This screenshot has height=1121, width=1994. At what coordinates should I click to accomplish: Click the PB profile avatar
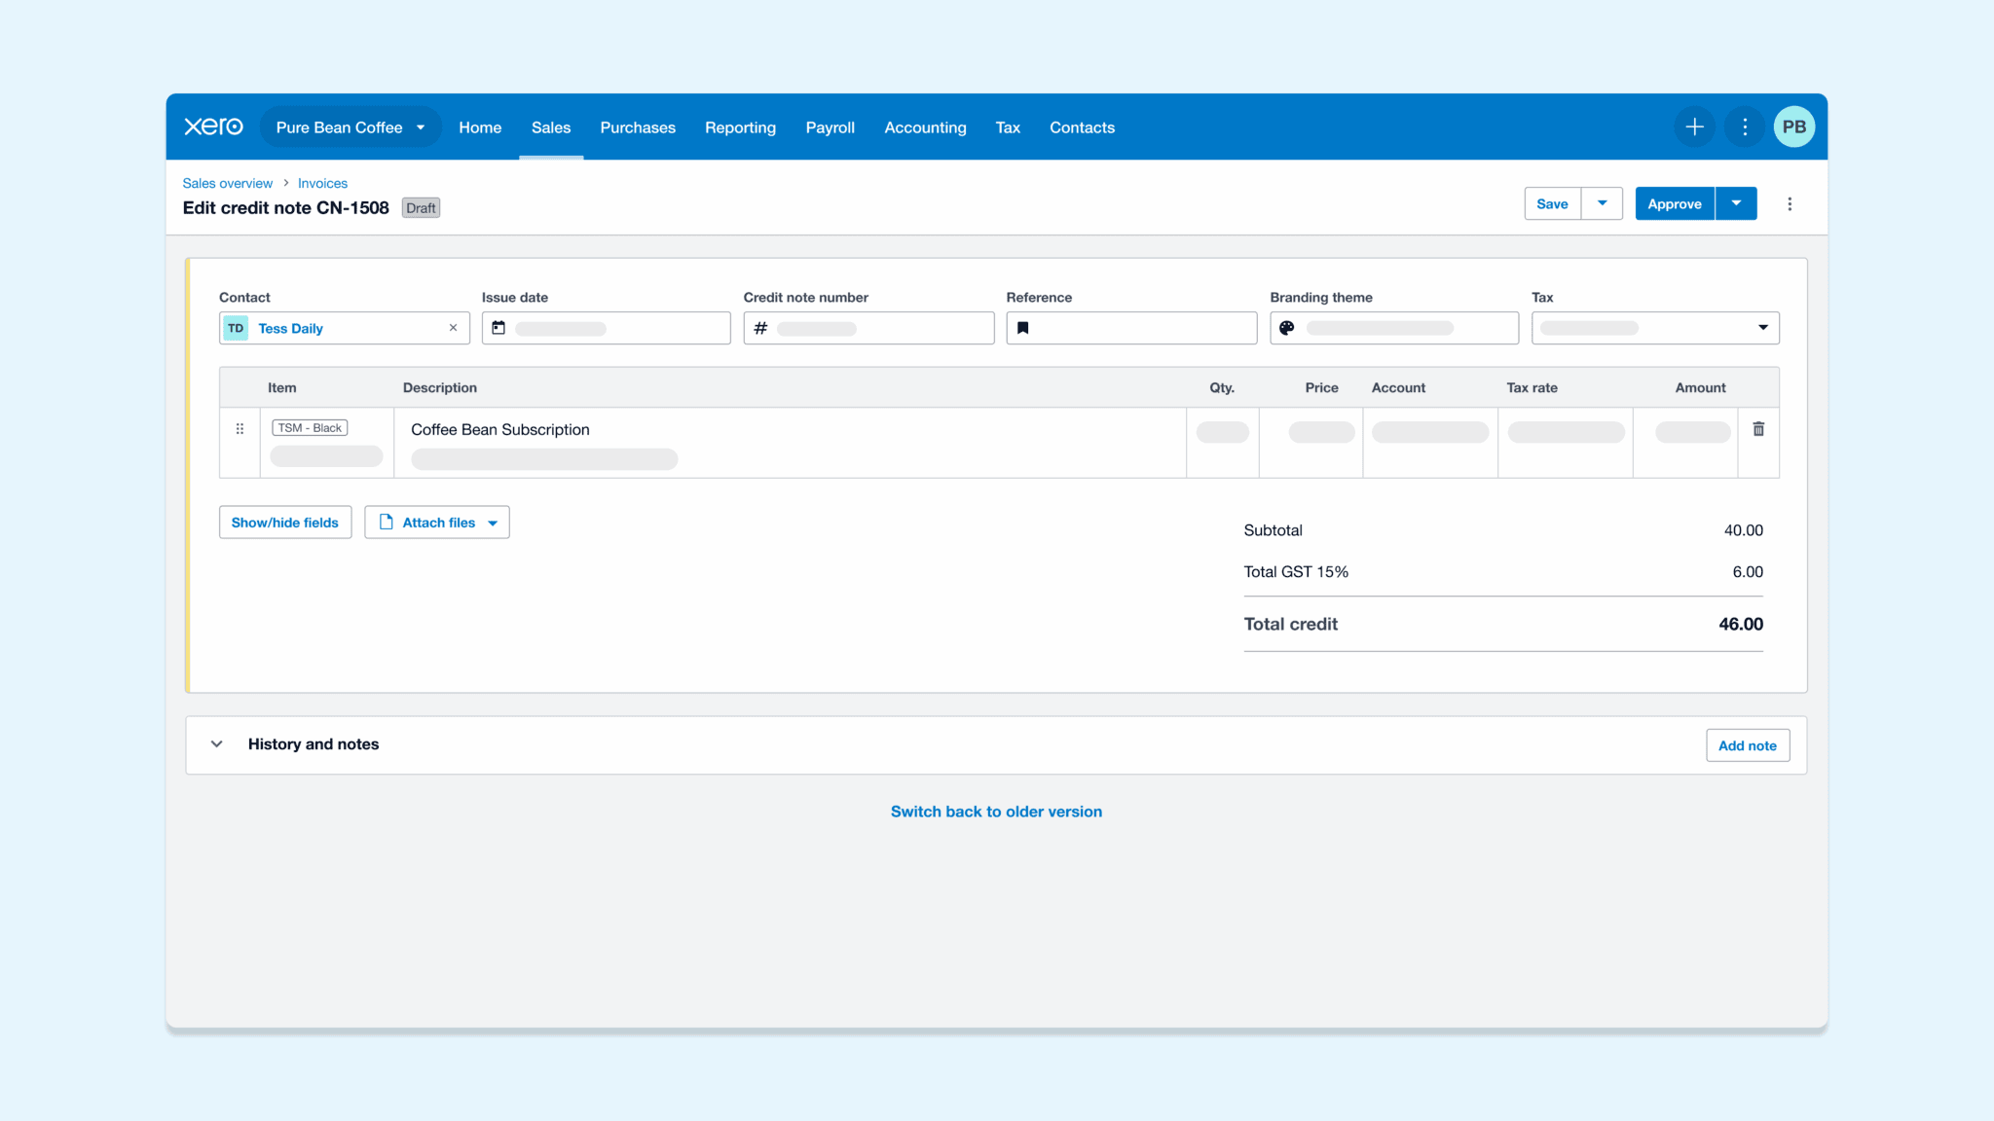(1794, 127)
